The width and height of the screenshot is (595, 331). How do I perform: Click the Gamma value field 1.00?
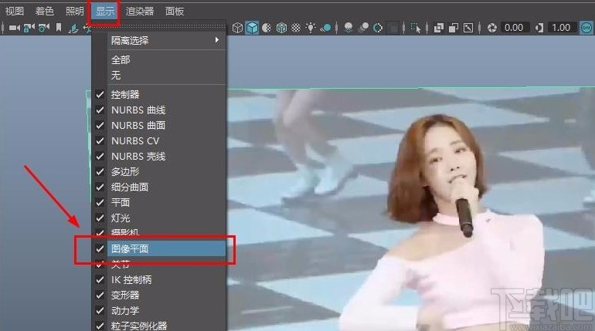tap(561, 28)
